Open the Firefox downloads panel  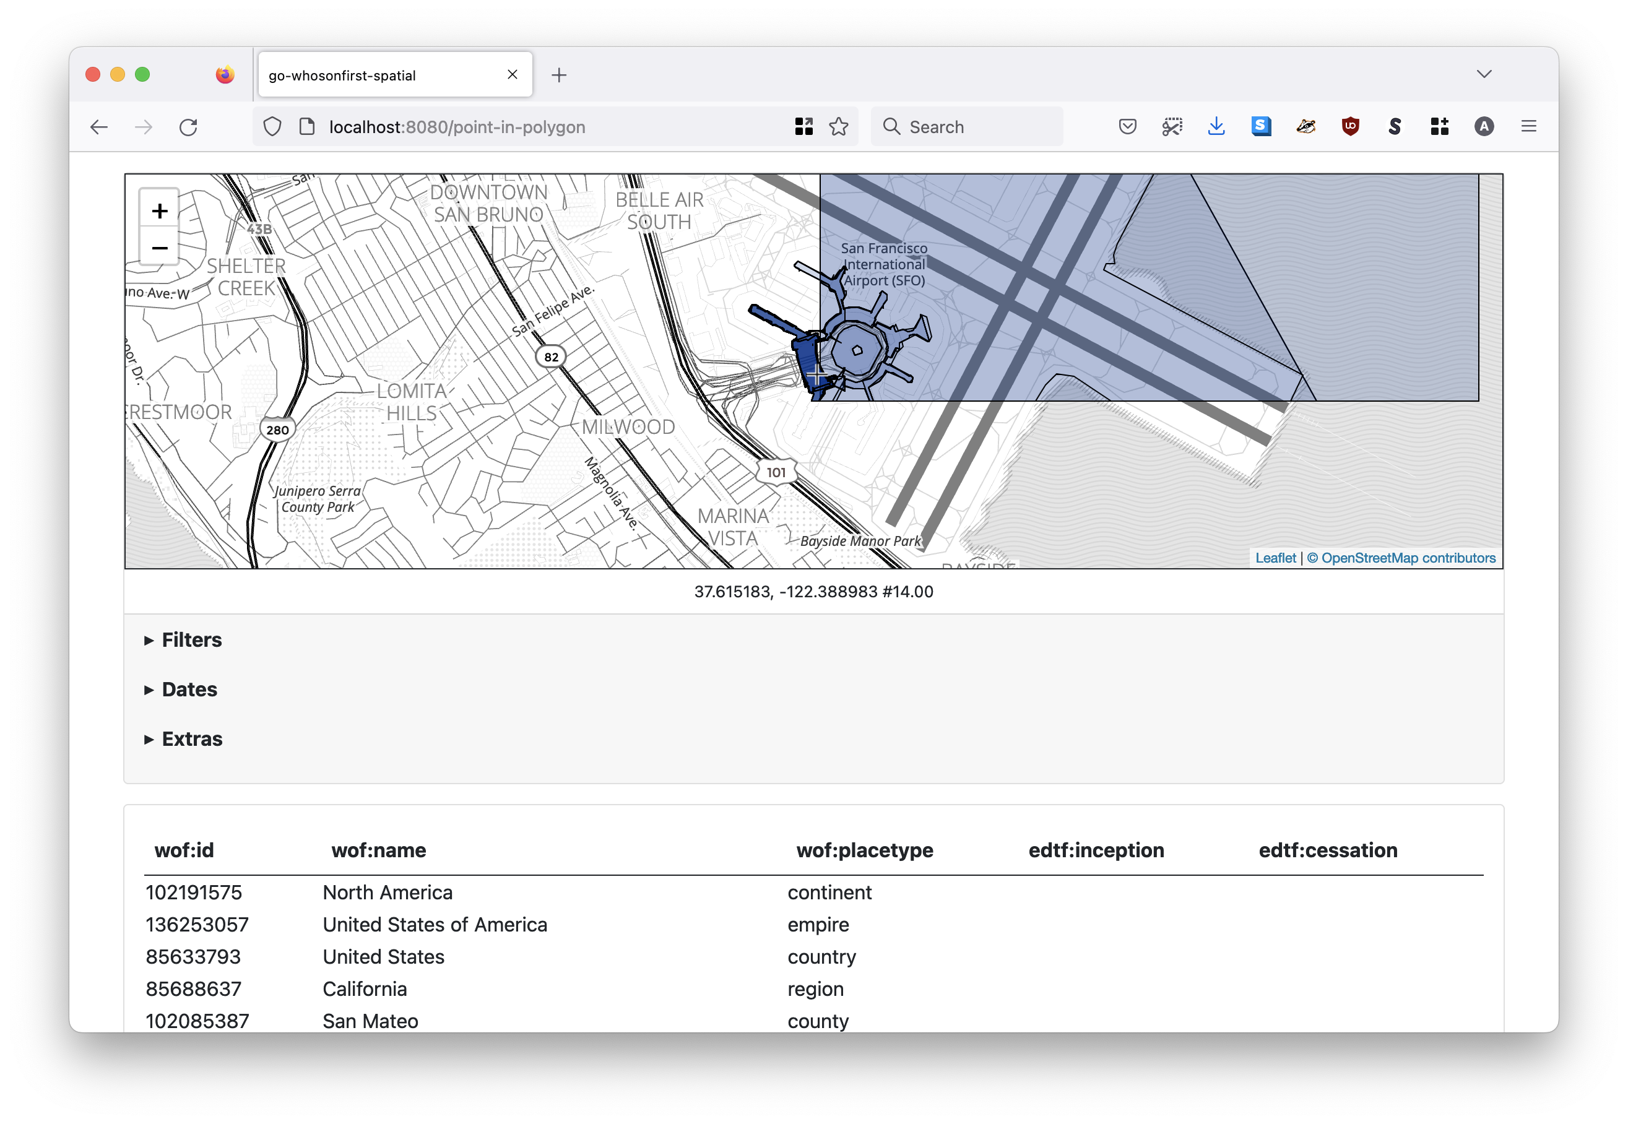[1216, 127]
